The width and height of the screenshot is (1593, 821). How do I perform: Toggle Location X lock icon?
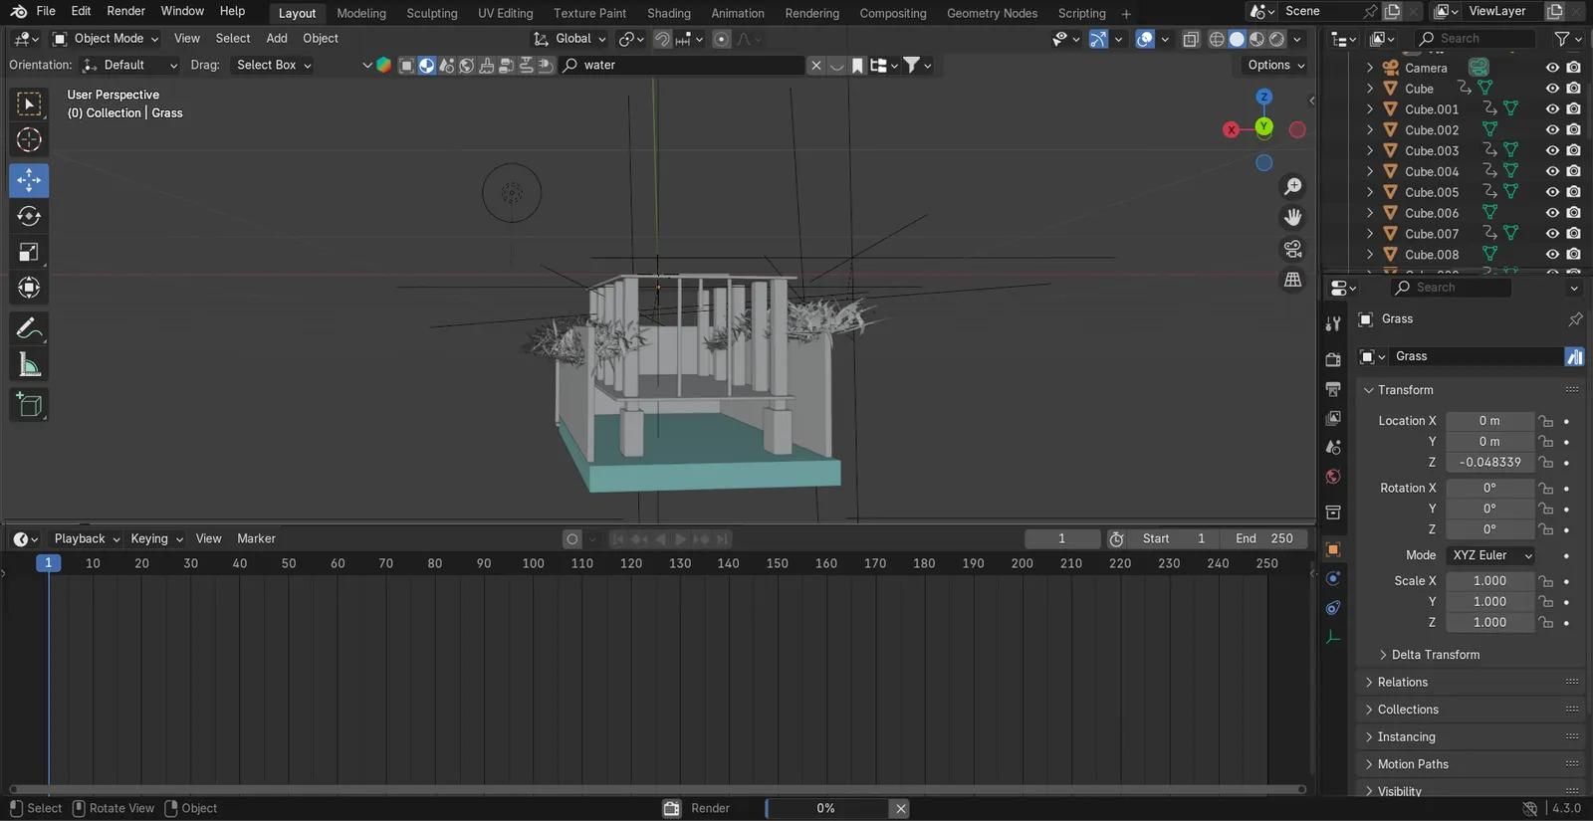[x=1545, y=421]
